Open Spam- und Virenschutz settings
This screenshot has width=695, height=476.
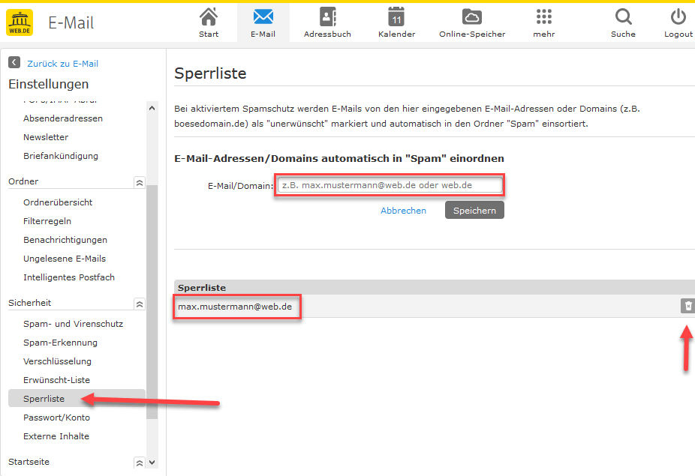pos(73,324)
